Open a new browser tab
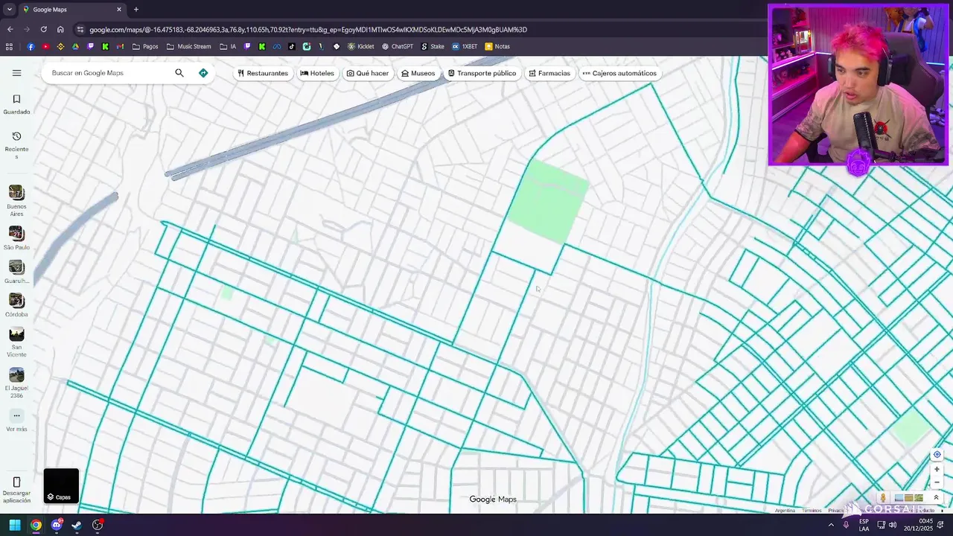Image resolution: width=953 pixels, height=536 pixels. (136, 10)
